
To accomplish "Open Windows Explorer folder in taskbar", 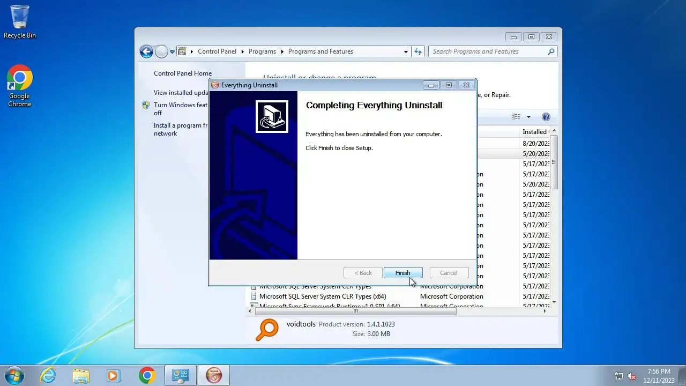I will tap(81, 375).
